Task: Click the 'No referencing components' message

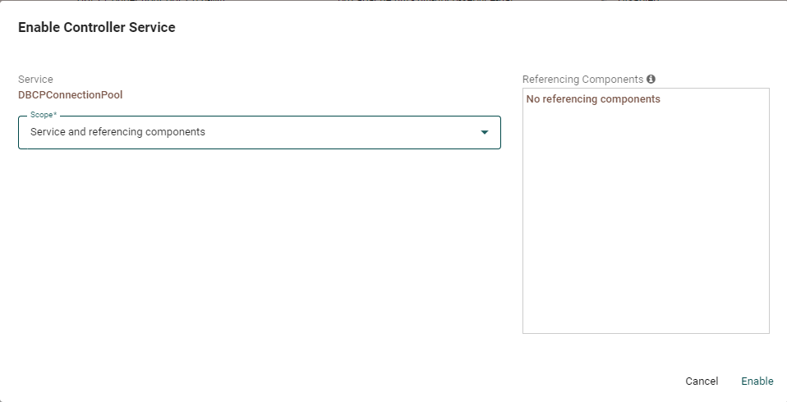Action: point(593,99)
